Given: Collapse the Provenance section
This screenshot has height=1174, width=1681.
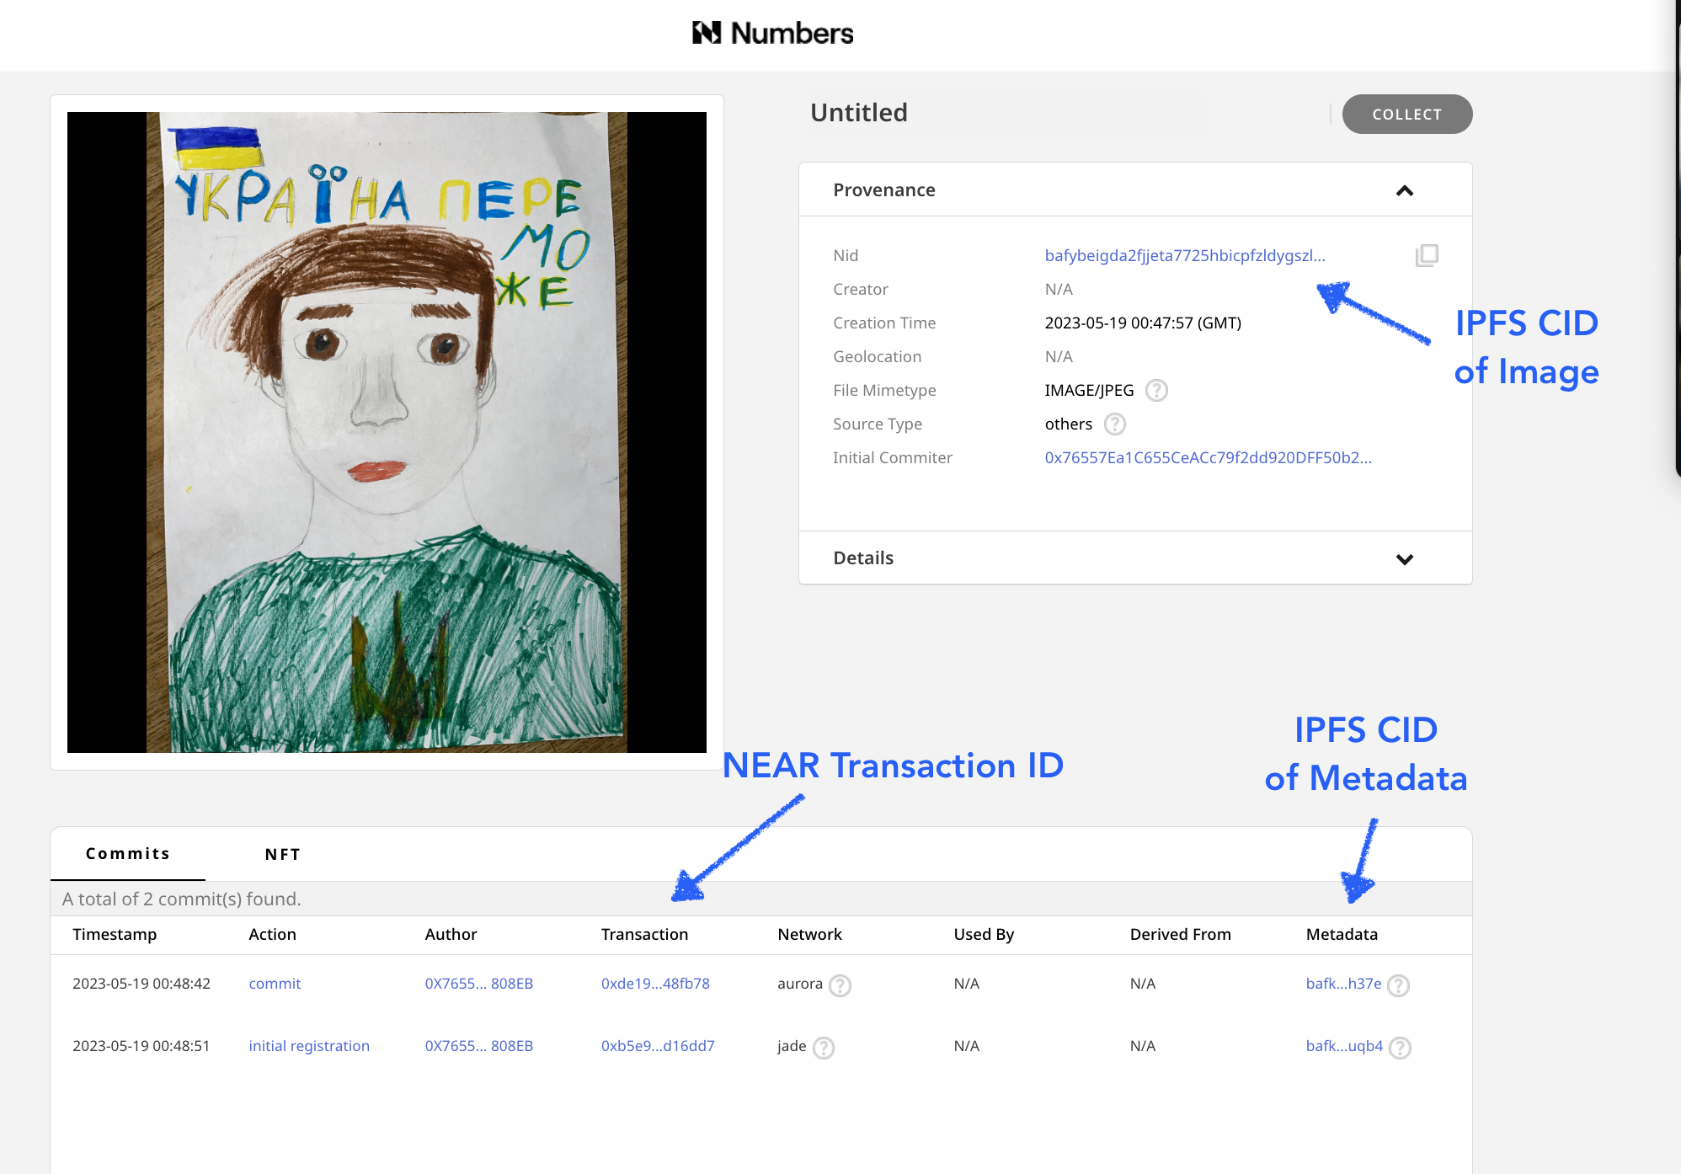Looking at the screenshot, I should pyautogui.click(x=1404, y=190).
